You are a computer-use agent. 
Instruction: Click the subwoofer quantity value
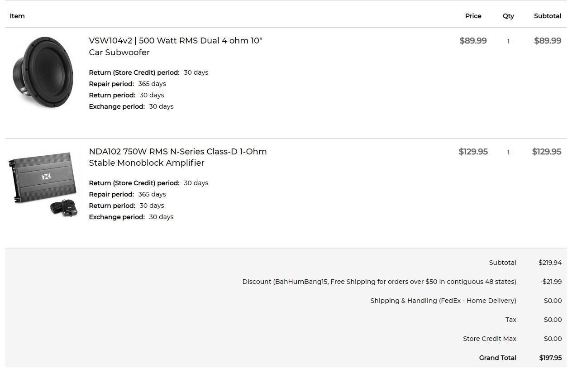[508, 41]
